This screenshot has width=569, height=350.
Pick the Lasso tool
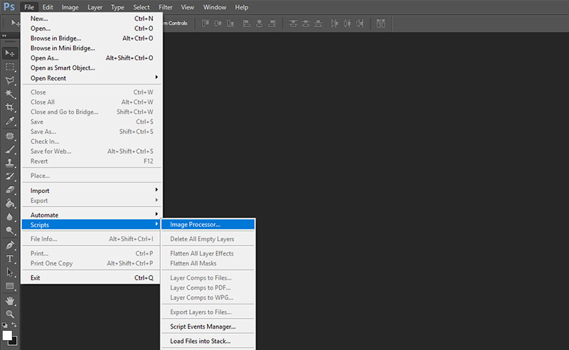(x=10, y=80)
